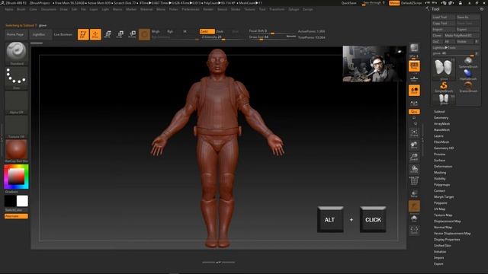Enable the Zsub mode

pyautogui.click(x=220, y=31)
